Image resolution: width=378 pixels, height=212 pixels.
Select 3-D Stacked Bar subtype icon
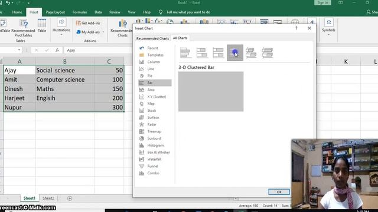(x=251, y=52)
